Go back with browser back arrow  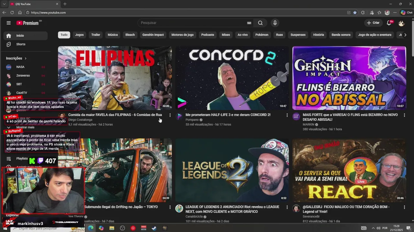coord(4,13)
